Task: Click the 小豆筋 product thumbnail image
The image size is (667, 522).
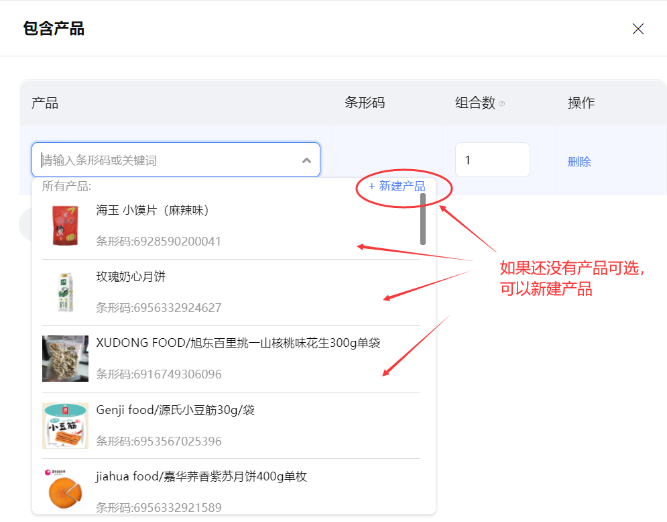Action: [65, 425]
